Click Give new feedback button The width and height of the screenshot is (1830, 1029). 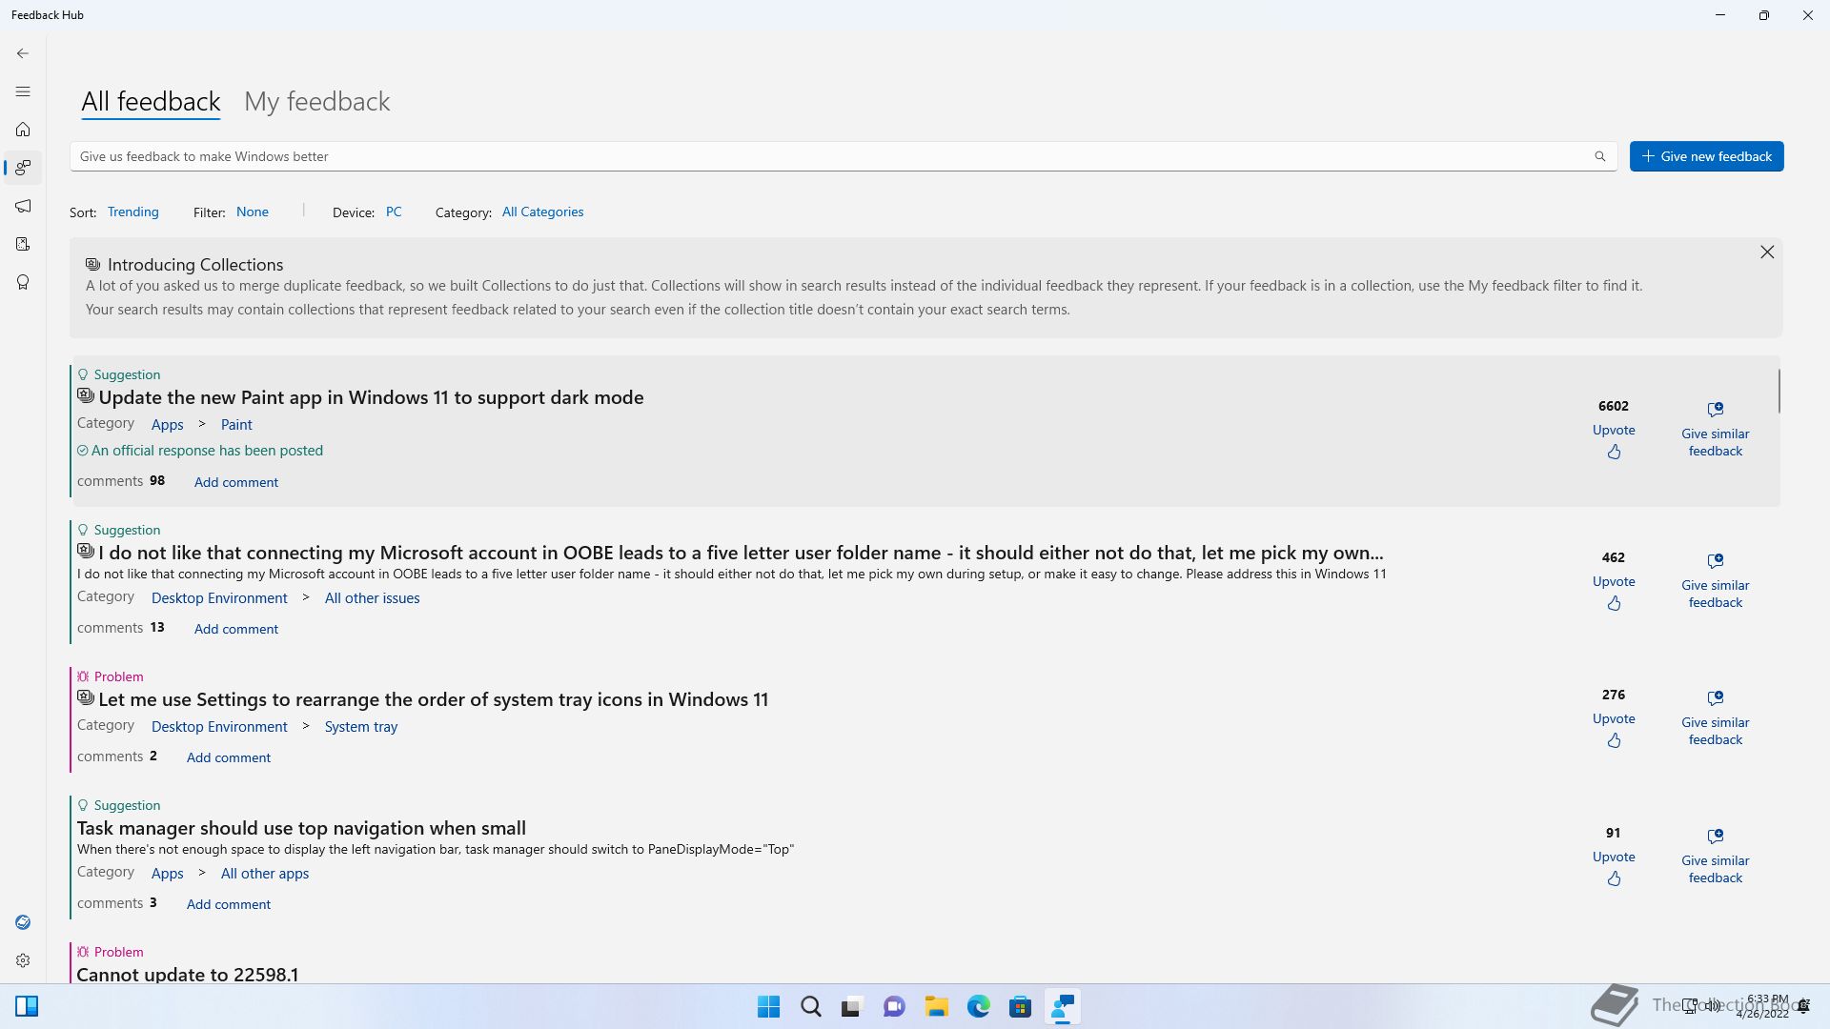1706,156
